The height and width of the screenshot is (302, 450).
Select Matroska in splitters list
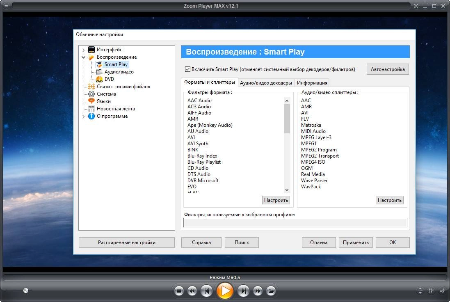point(311,125)
